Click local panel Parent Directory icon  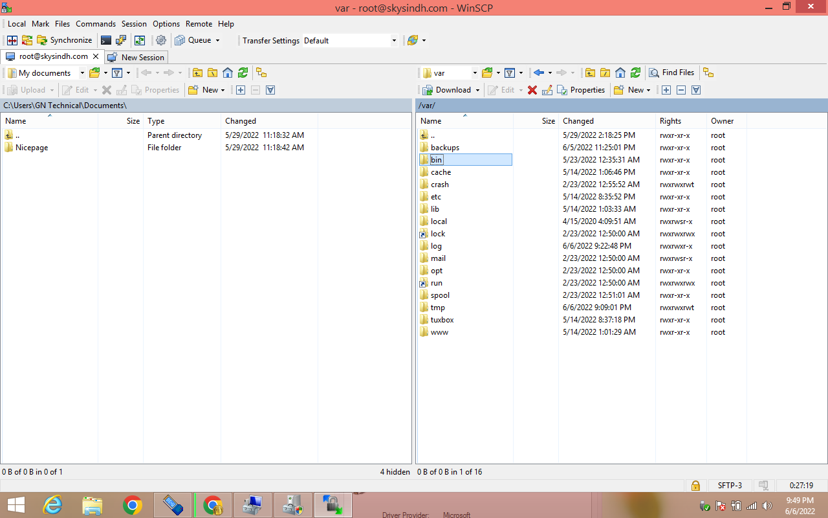click(x=197, y=73)
